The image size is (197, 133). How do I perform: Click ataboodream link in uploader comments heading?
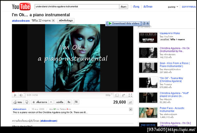pyautogui.click(x=49, y=121)
